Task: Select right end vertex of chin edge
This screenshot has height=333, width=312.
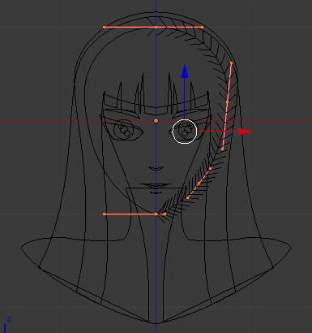Action: point(165,214)
